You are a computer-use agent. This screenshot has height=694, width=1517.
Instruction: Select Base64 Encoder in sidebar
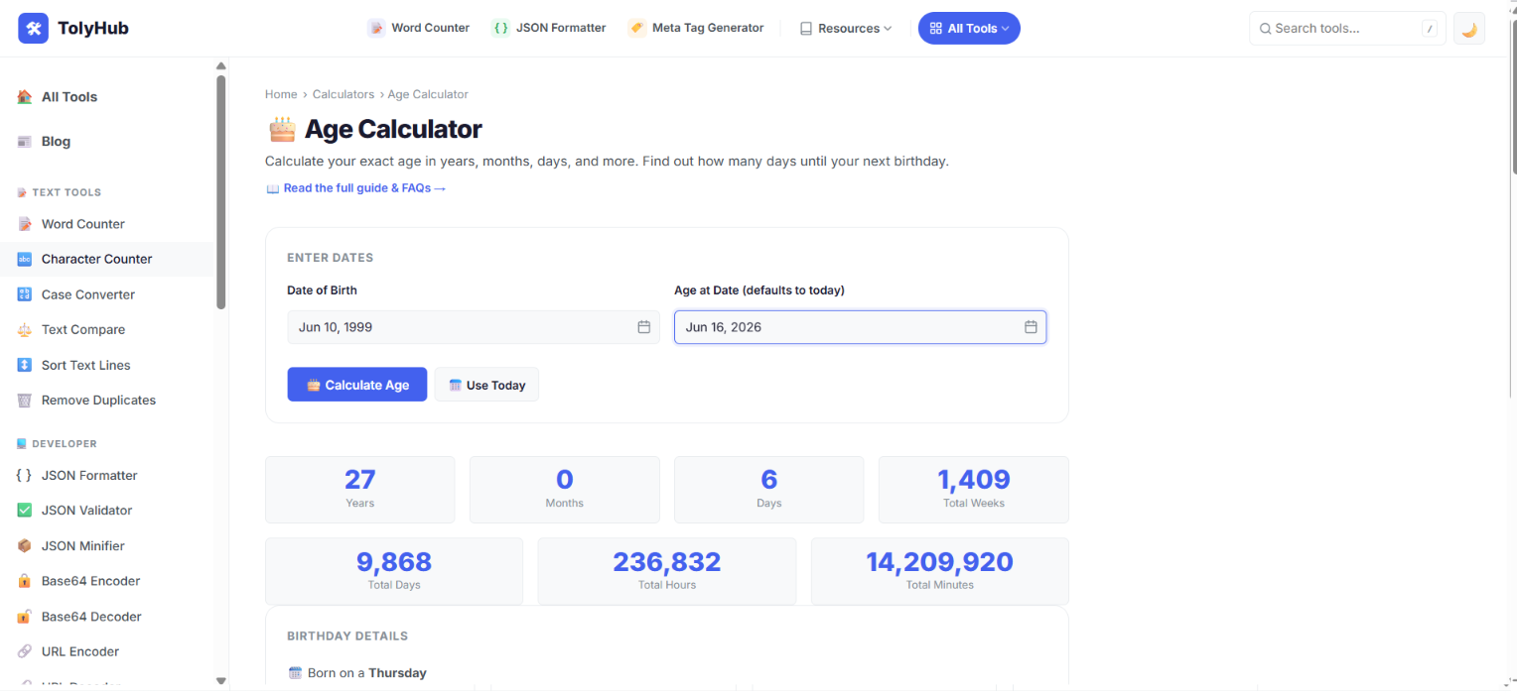(107, 581)
